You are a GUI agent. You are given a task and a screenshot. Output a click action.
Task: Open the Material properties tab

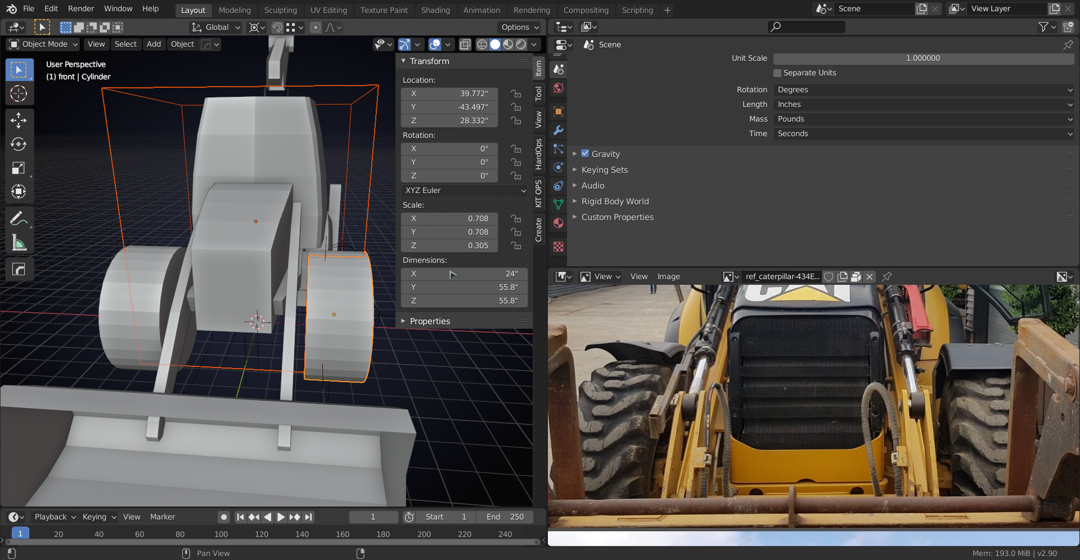coord(558,223)
